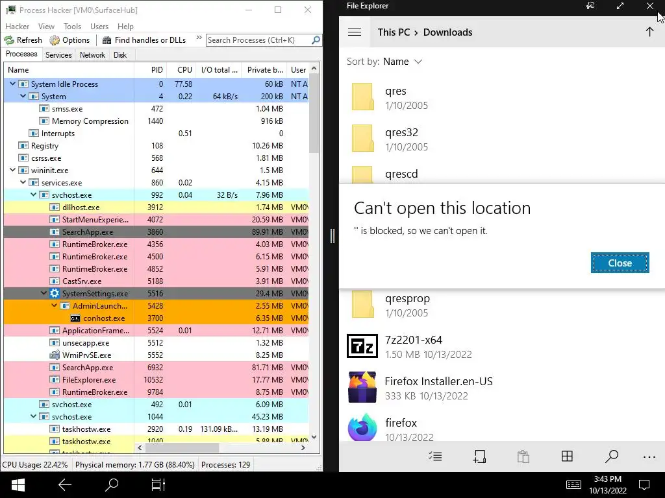Image resolution: width=665 pixels, height=498 pixels.
Task: Navigate to This PC breadcrumb
Action: [394, 32]
